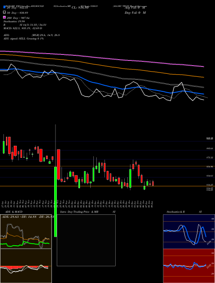Click the white 50 Day legend swatch
The height and width of the screenshot is (283, 215).
coord(5,12)
